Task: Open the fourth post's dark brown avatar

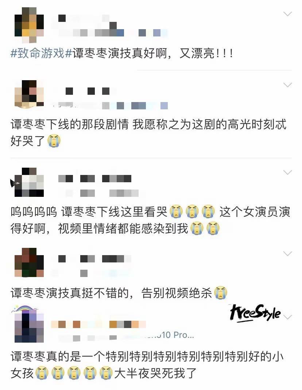Action: [x=29, y=262]
